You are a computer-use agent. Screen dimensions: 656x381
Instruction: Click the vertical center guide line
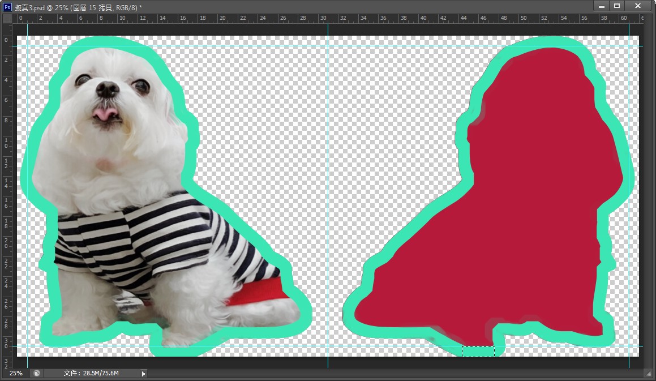tap(328, 170)
